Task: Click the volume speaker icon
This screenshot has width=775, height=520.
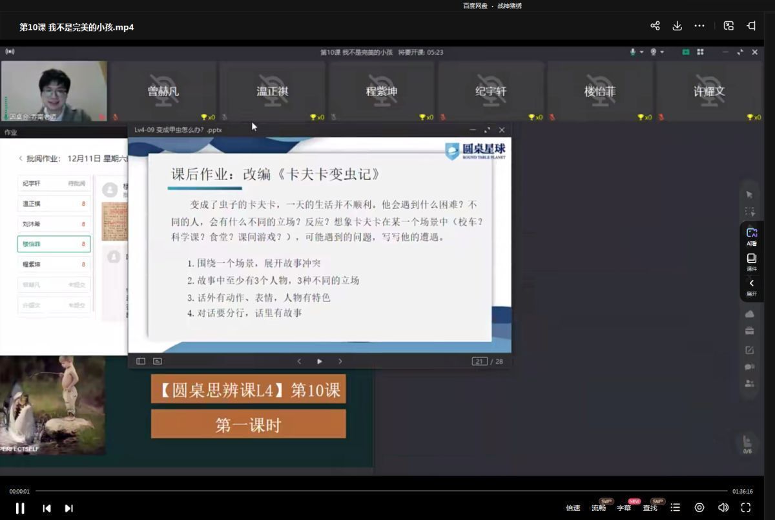Action: [723, 508]
